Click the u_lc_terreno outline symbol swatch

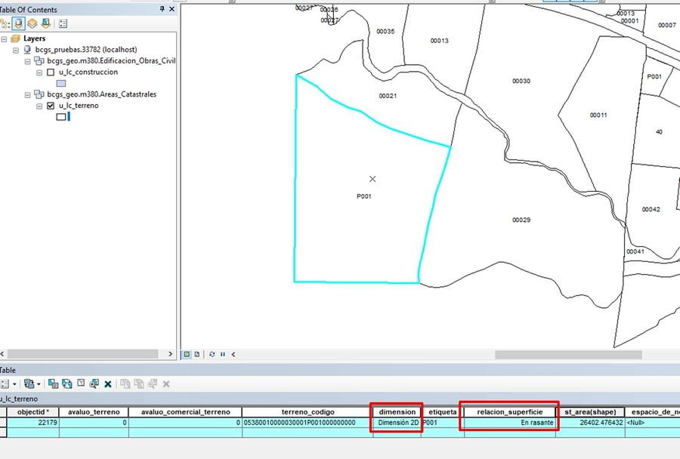pyautogui.click(x=61, y=116)
